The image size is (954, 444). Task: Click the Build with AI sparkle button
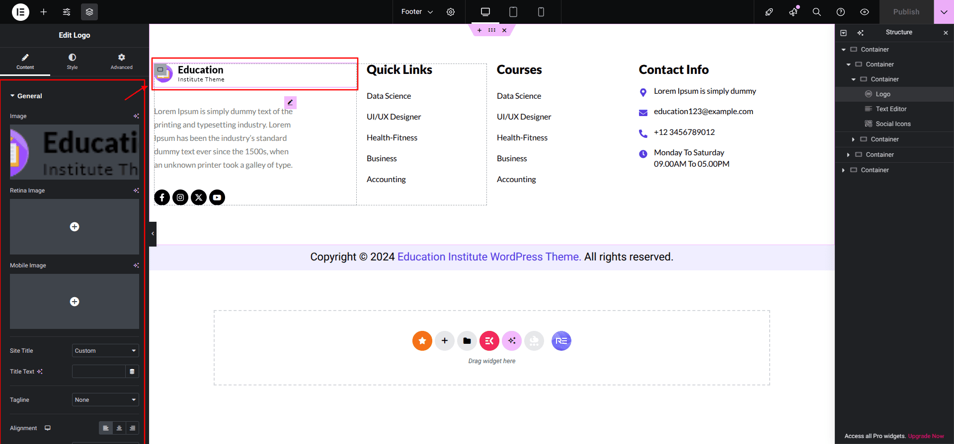[x=512, y=341]
